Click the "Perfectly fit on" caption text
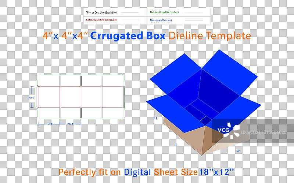 (x=90, y=172)
